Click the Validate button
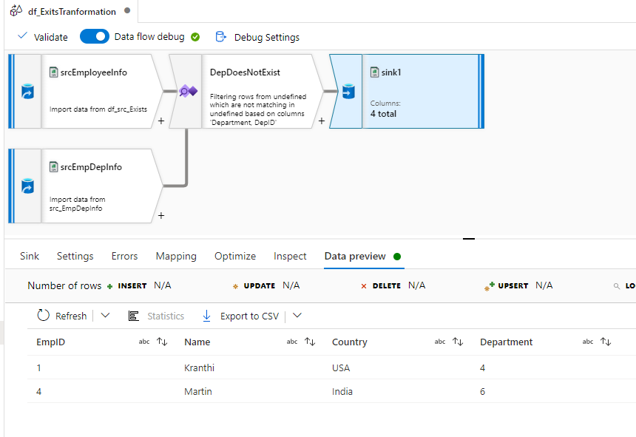636x437 pixels. coord(43,37)
